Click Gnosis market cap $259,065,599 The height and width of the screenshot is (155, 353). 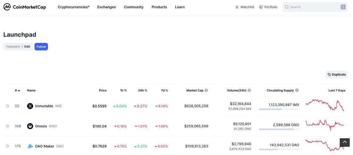point(196,126)
